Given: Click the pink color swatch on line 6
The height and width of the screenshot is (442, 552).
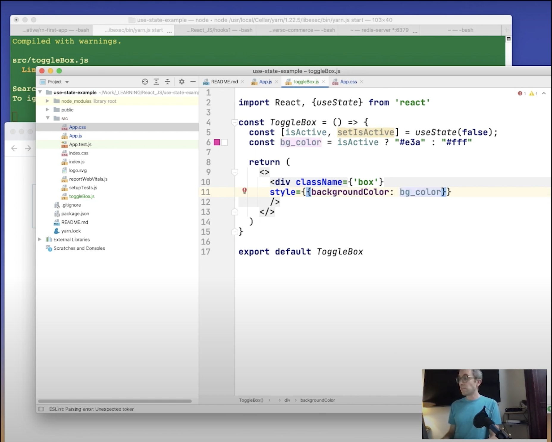Looking at the screenshot, I should (217, 142).
